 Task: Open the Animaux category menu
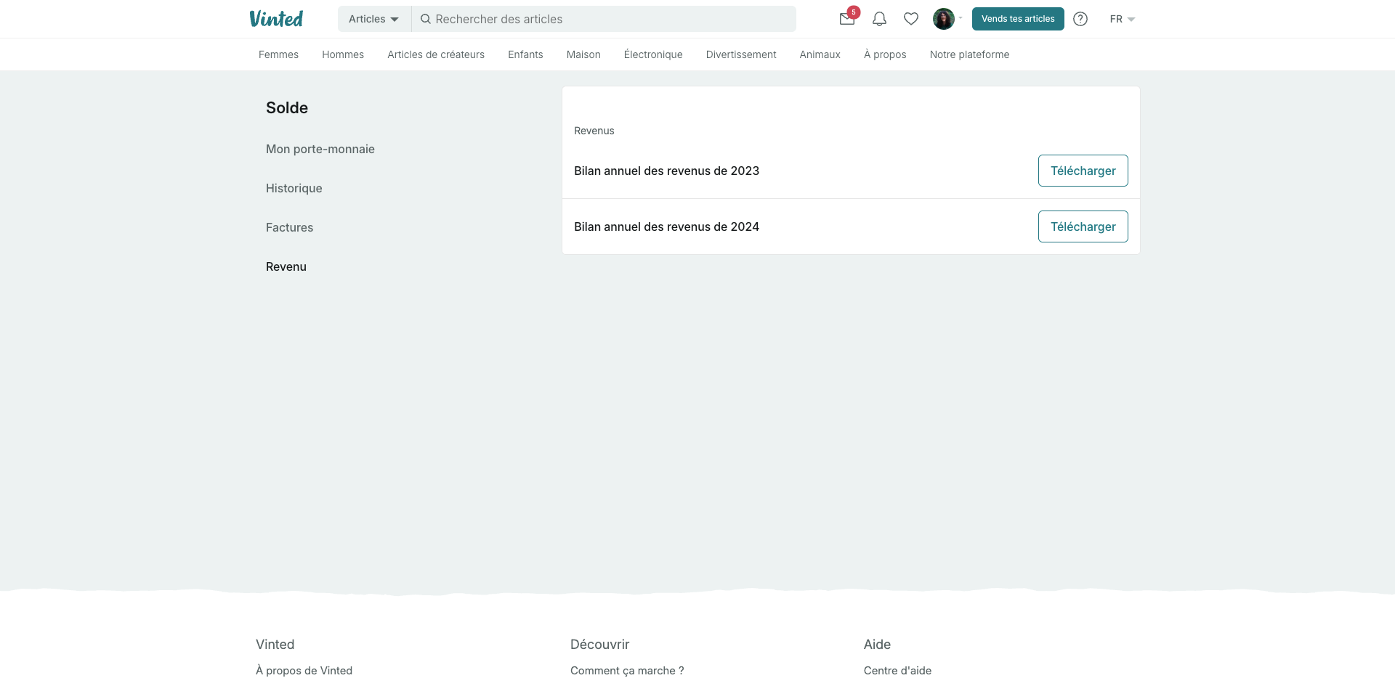[820, 54]
